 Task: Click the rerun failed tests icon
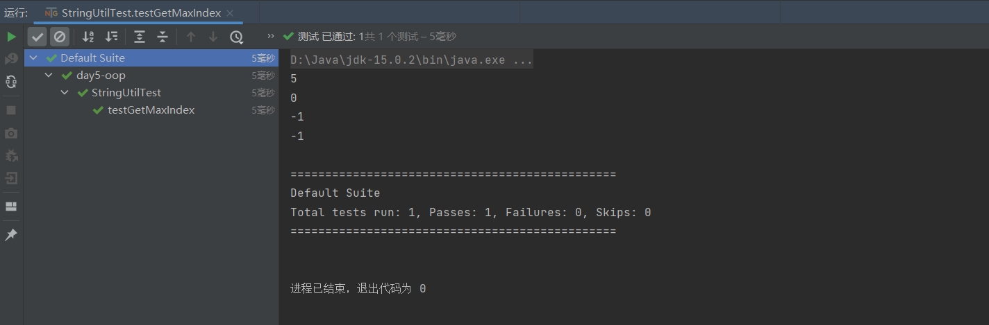point(11,60)
